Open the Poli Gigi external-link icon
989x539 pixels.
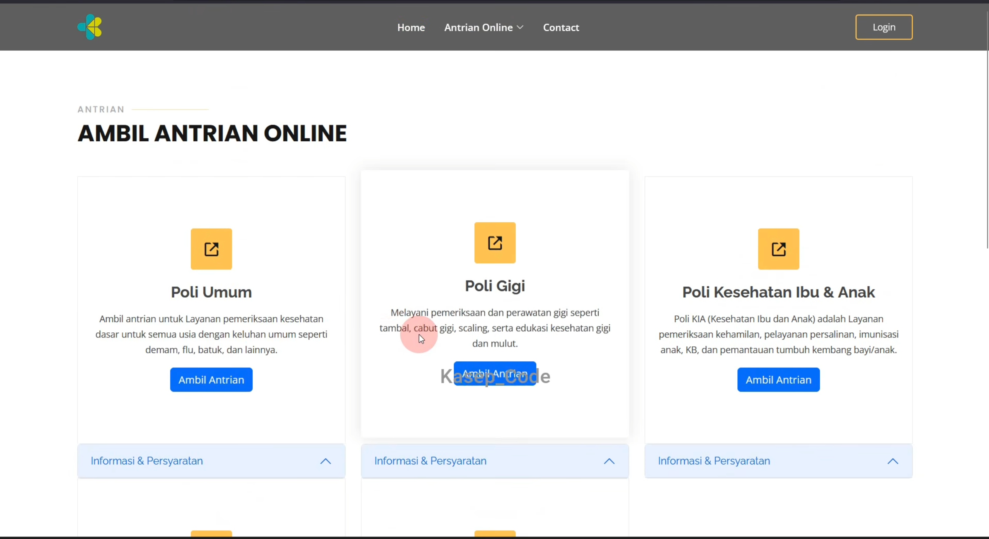coord(495,243)
